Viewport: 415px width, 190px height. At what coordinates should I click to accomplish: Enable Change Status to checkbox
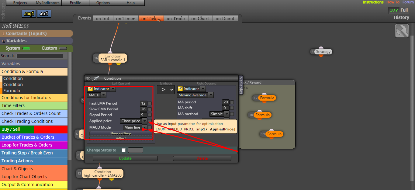pyautogui.click(x=123, y=150)
